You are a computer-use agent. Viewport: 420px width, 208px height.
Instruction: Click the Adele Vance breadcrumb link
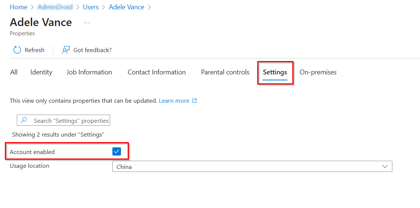[127, 7]
